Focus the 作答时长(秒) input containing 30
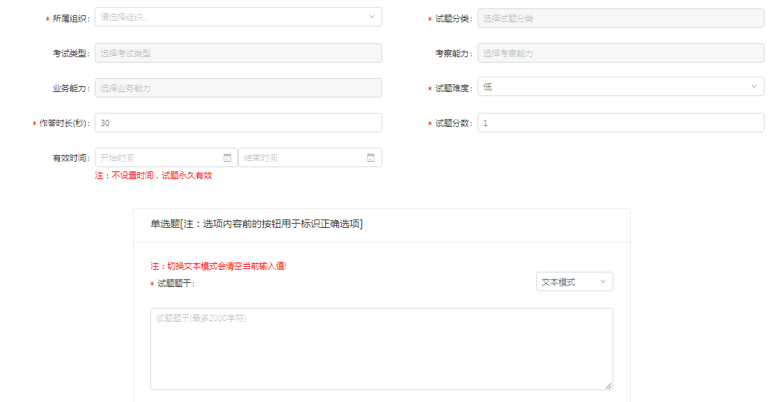768x402 pixels. 237,123
